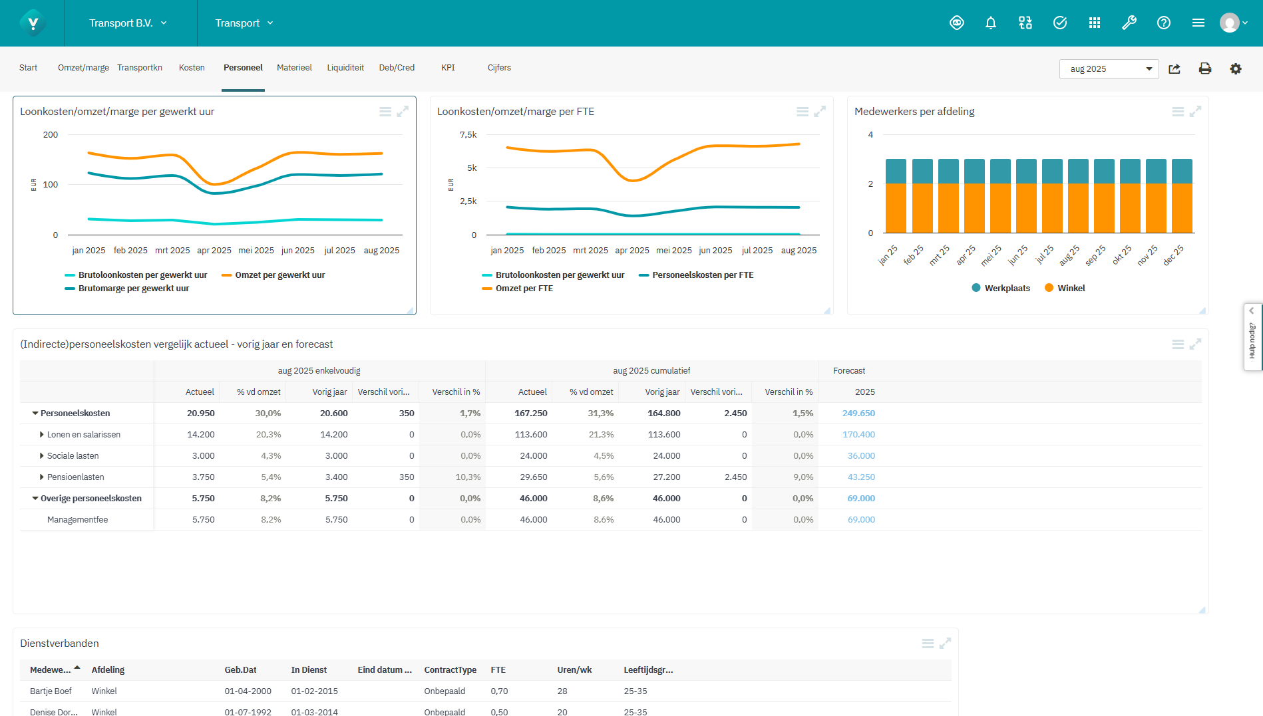The width and height of the screenshot is (1263, 716).
Task: Open the Transport B.V. company selector
Action: pyautogui.click(x=128, y=22)
